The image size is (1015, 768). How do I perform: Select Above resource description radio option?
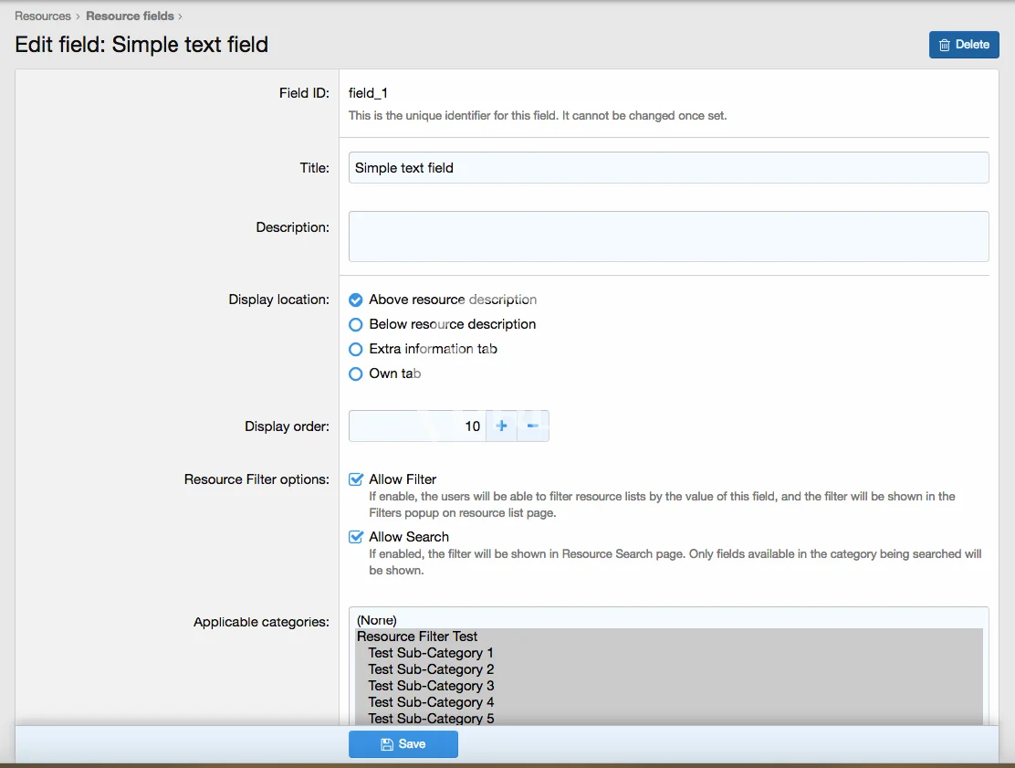(x=356, y=300)
